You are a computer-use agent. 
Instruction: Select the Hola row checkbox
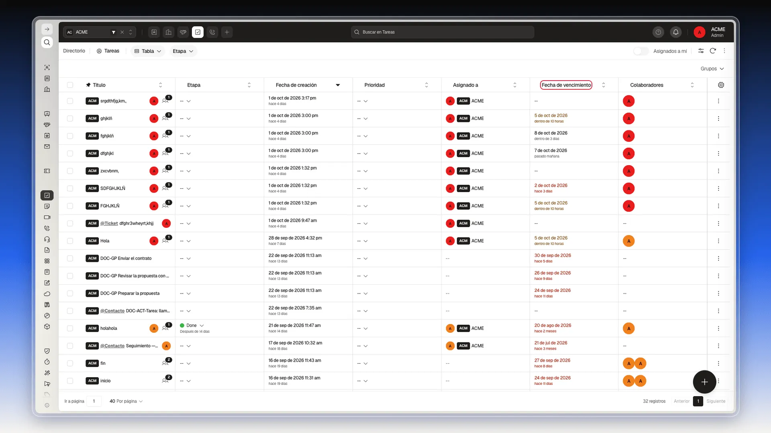pos(70,241)
